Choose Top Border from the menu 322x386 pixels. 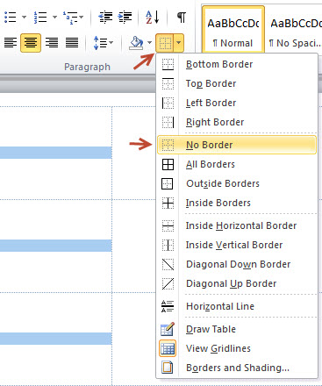tap(237, 83)
